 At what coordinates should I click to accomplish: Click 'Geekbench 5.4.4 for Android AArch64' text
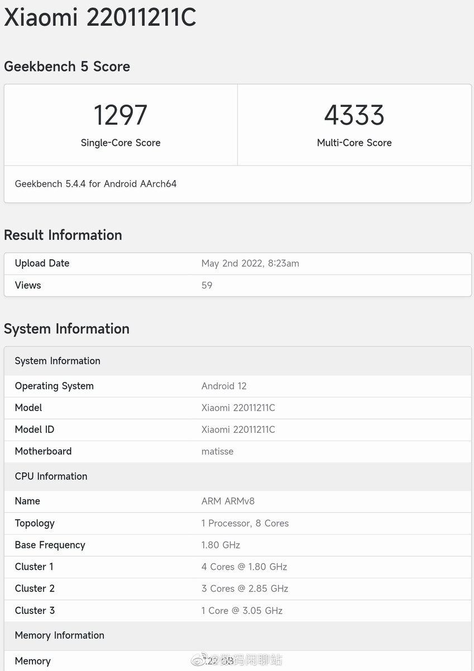click(x=96, y=184)
